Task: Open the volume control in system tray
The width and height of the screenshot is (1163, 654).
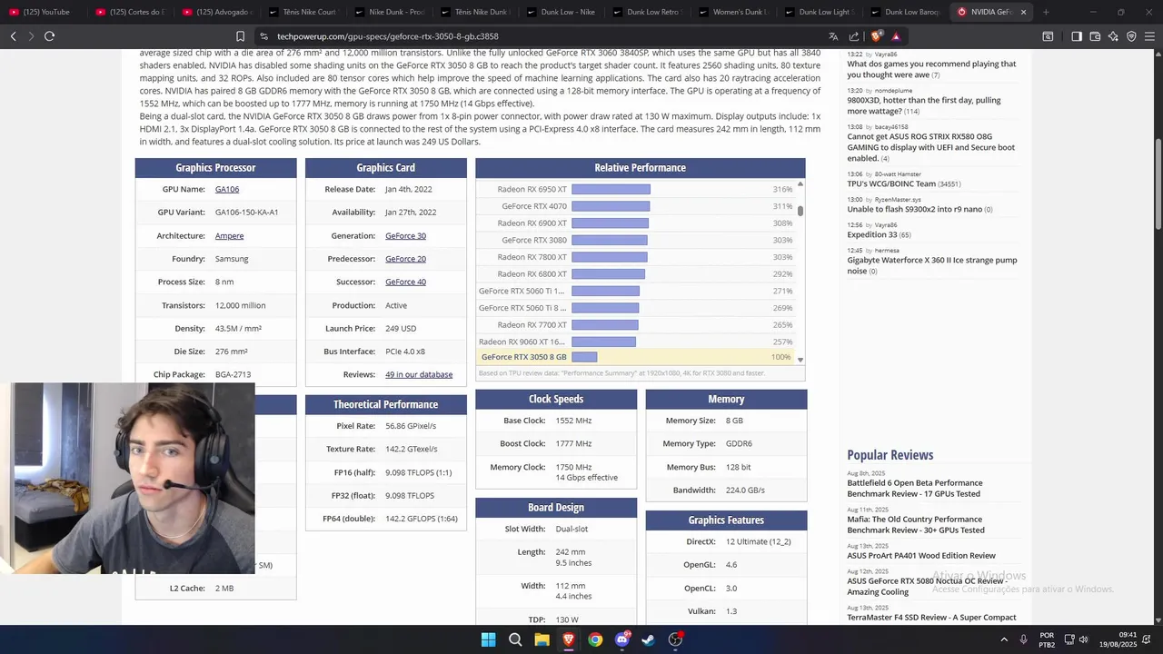Action: pyautogui.click(x=1083, y=639)
